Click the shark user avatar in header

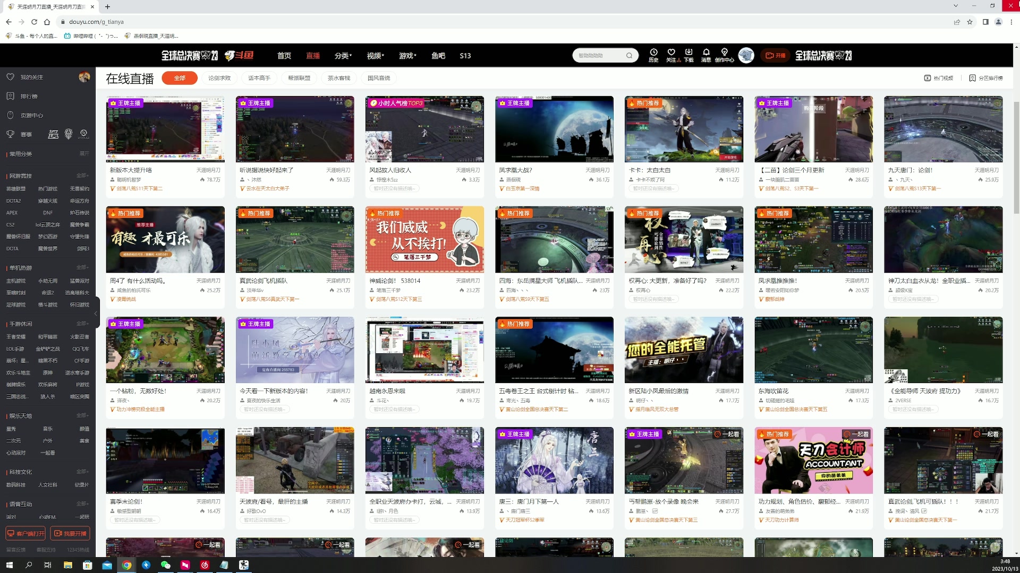746,55
